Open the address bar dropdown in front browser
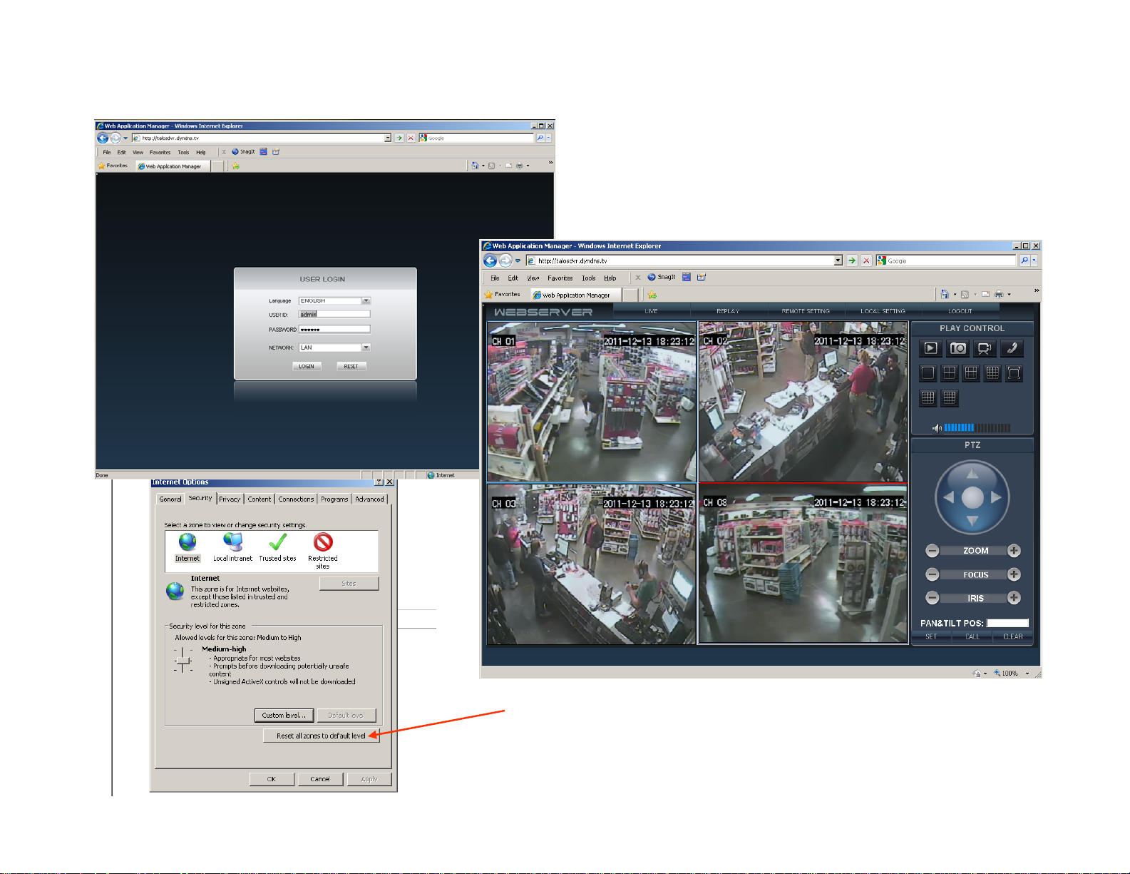The image size is (1130, 874). pyautogui.click(x=838, y=260)
